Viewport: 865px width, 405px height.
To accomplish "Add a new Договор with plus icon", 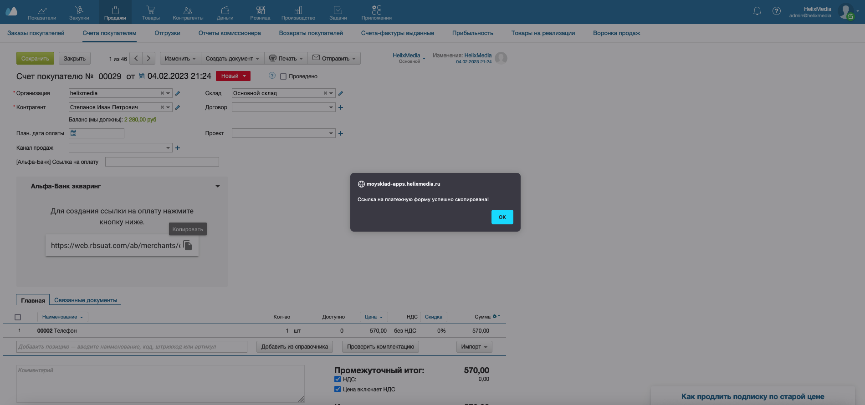I will pos(341,107).
